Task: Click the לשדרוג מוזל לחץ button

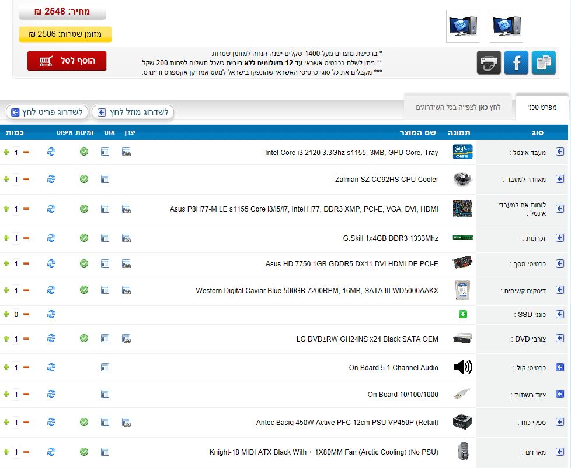Action: (133, 112)
